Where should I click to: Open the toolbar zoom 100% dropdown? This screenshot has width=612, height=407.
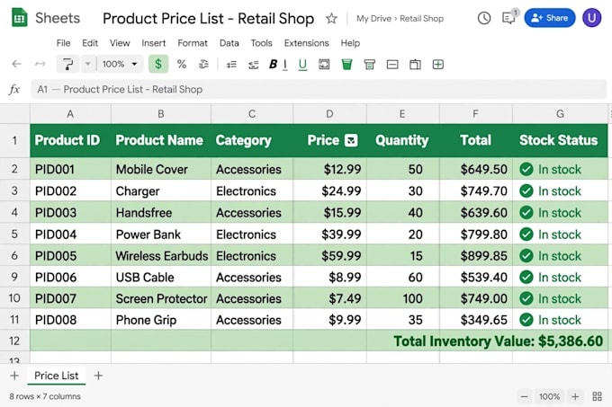coord(120,64)
